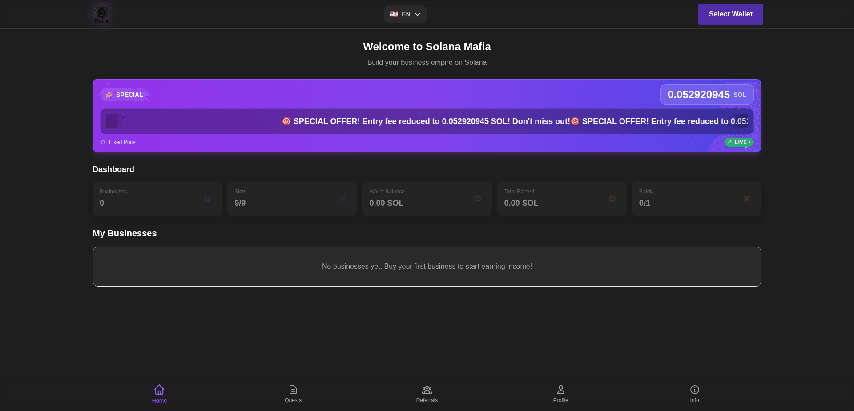Click the Mafia logo
The width and height of the screenshot is (854, 411).
(101, 14)
